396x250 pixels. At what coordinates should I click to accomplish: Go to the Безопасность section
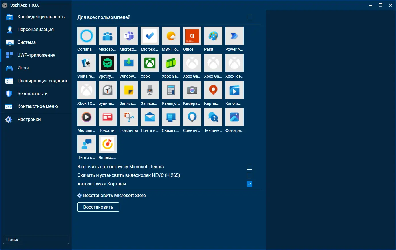[36, 94]
